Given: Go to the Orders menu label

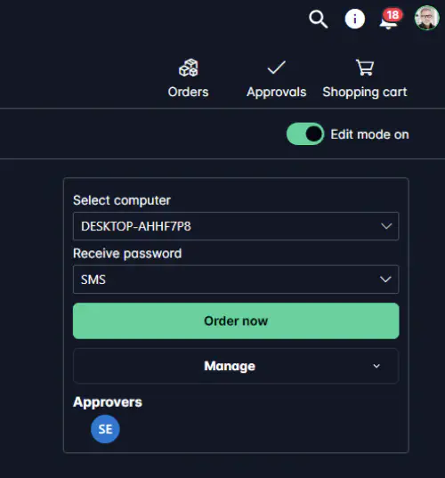Looking at the screenshot, I should [189, 92].
